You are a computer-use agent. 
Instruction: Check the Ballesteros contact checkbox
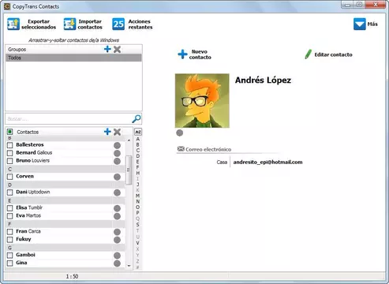click(x=9, y=145)
